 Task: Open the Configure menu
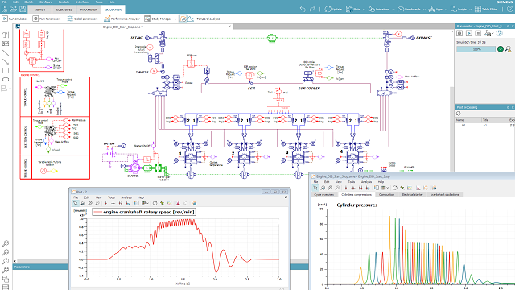[x=46, y=2]
